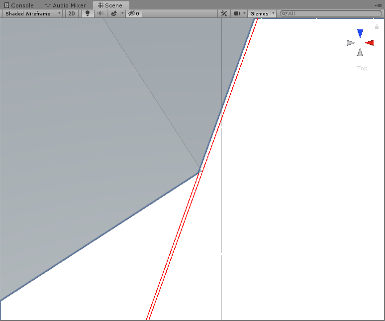Expand the scene camera dropdown arrow
The image size is (385, 321).
(244, 13)
